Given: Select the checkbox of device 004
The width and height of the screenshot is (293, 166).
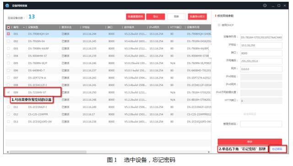Looking at the screenshot, I should [8, 56].
